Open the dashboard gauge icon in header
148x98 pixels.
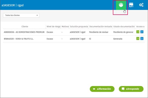(121, 5)
